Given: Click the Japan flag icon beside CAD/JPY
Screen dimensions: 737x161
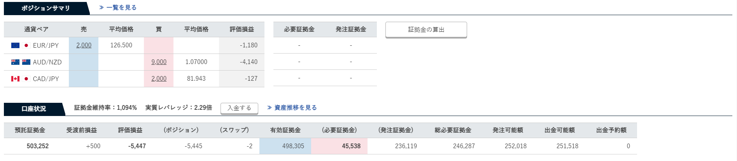Looking at the screenshot, I should pos(26,79).
